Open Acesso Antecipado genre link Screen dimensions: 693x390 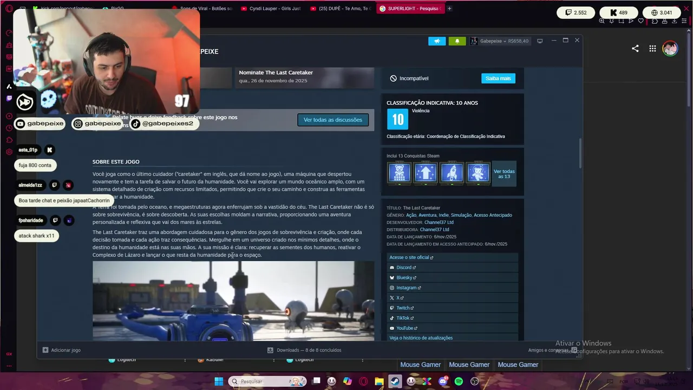click(493, 215)
